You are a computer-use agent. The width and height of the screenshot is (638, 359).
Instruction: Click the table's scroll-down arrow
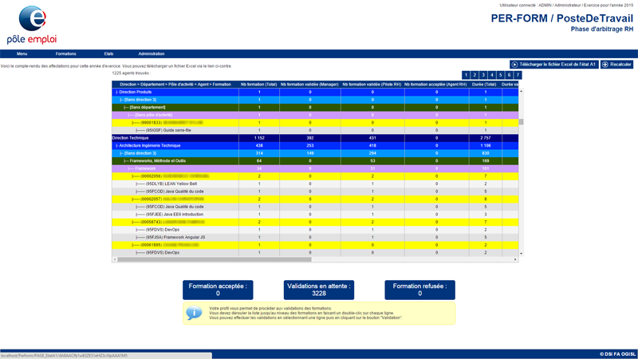pyautogui.click(x=522, y=254)
